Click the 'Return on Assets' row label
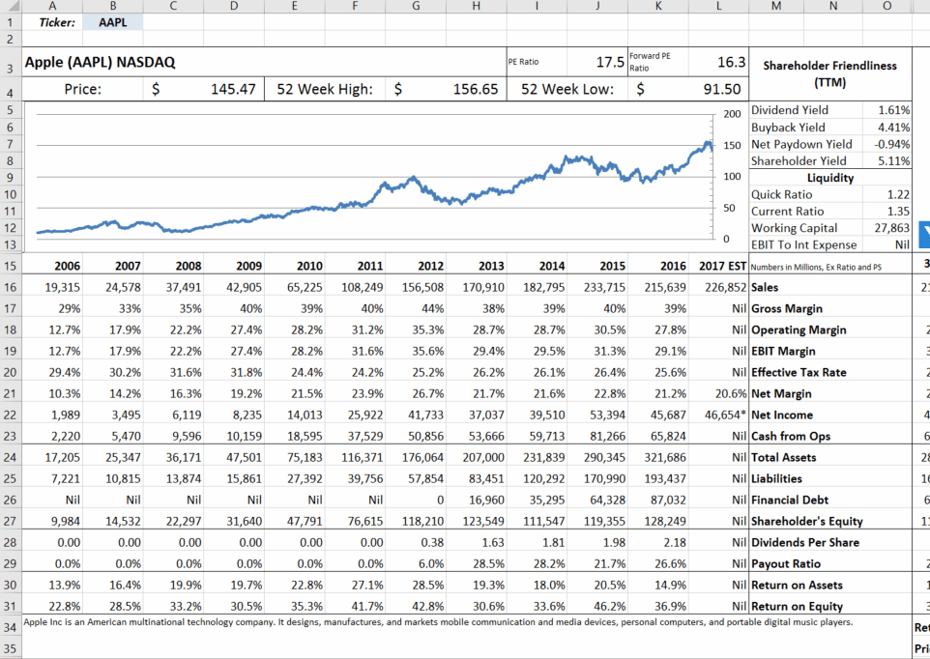Viewport: 930px width, 659px height. [797, 586]
